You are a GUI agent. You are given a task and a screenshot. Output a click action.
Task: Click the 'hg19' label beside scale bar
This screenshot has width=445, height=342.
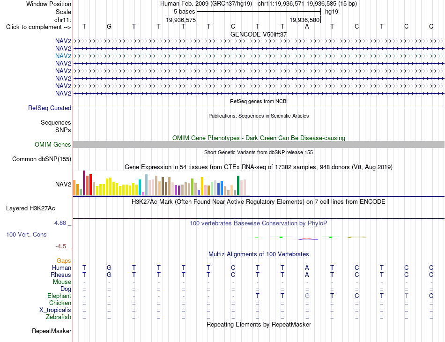332,12
